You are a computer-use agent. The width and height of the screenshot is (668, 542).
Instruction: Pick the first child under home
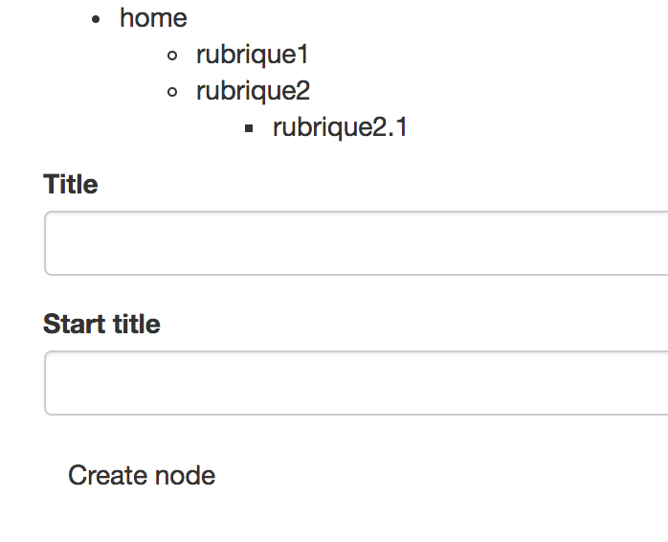(253, 55)
